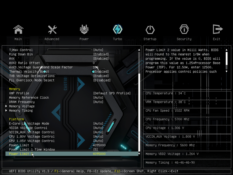Open XMP Profile Default SPD Profile dropdown

tap(112, 93)
